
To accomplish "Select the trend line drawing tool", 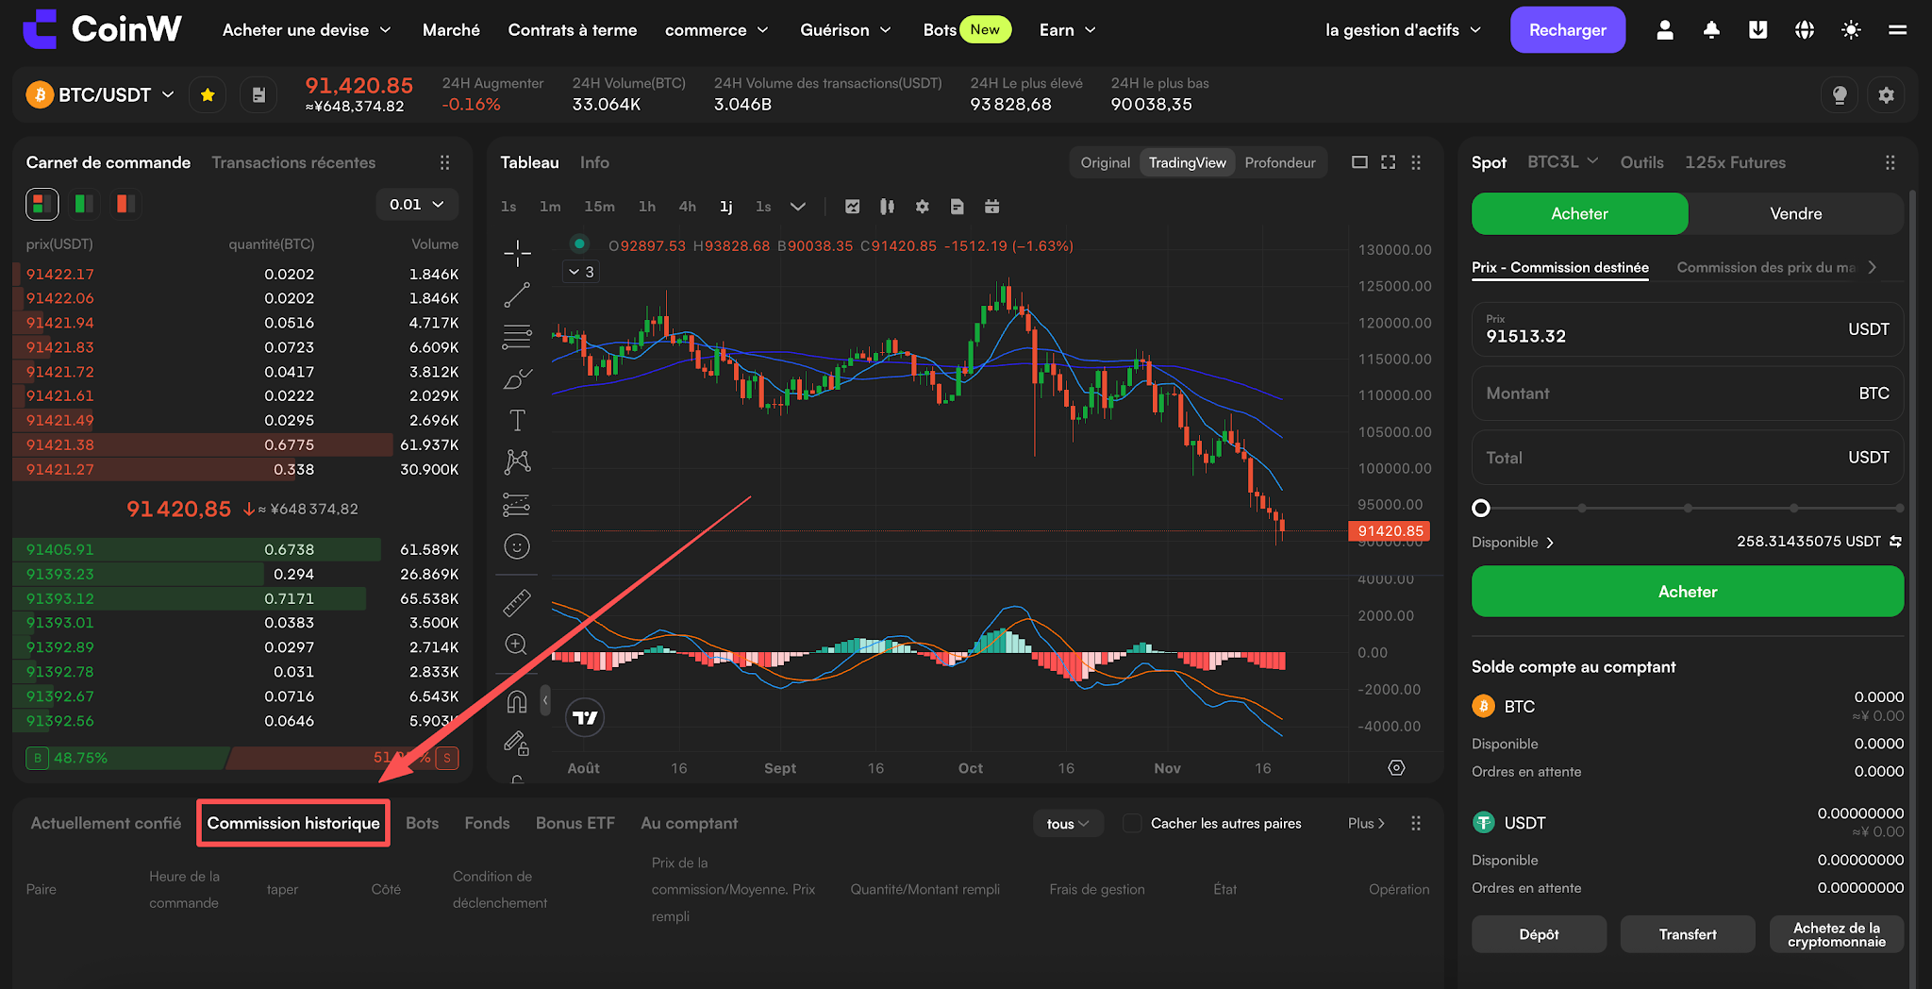I will pos(517,295).
